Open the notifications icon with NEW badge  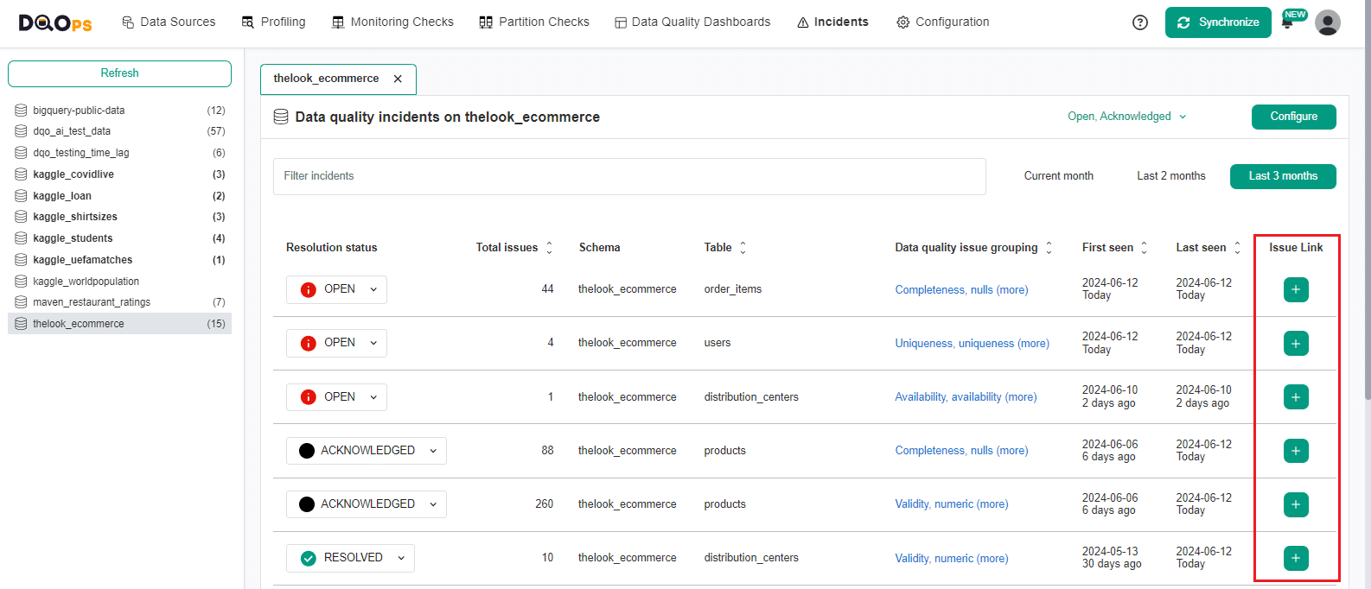(1288, 22)
